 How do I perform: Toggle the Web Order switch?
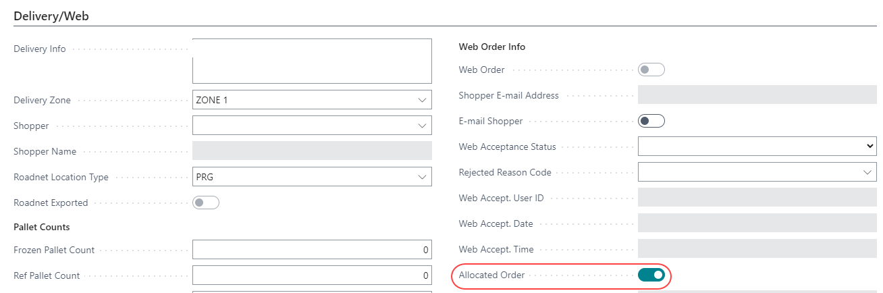tap(651, 70)
